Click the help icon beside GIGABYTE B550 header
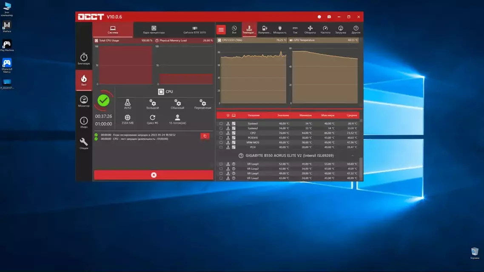 (241, 156)
